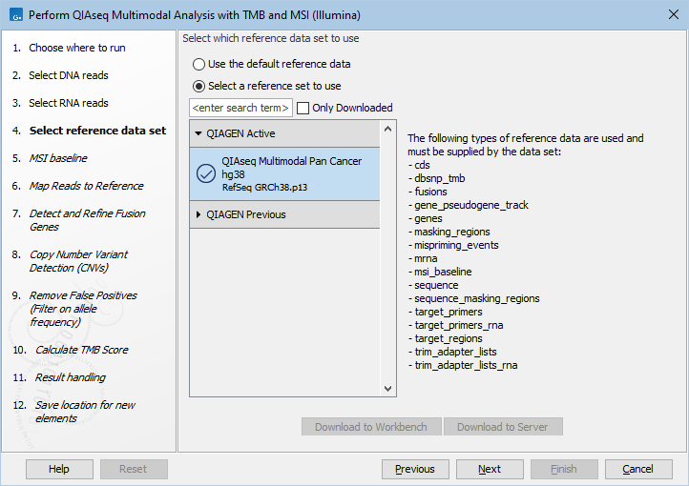Open step 5 MSI baseline
689x486 pixels.
coord(58,158)
